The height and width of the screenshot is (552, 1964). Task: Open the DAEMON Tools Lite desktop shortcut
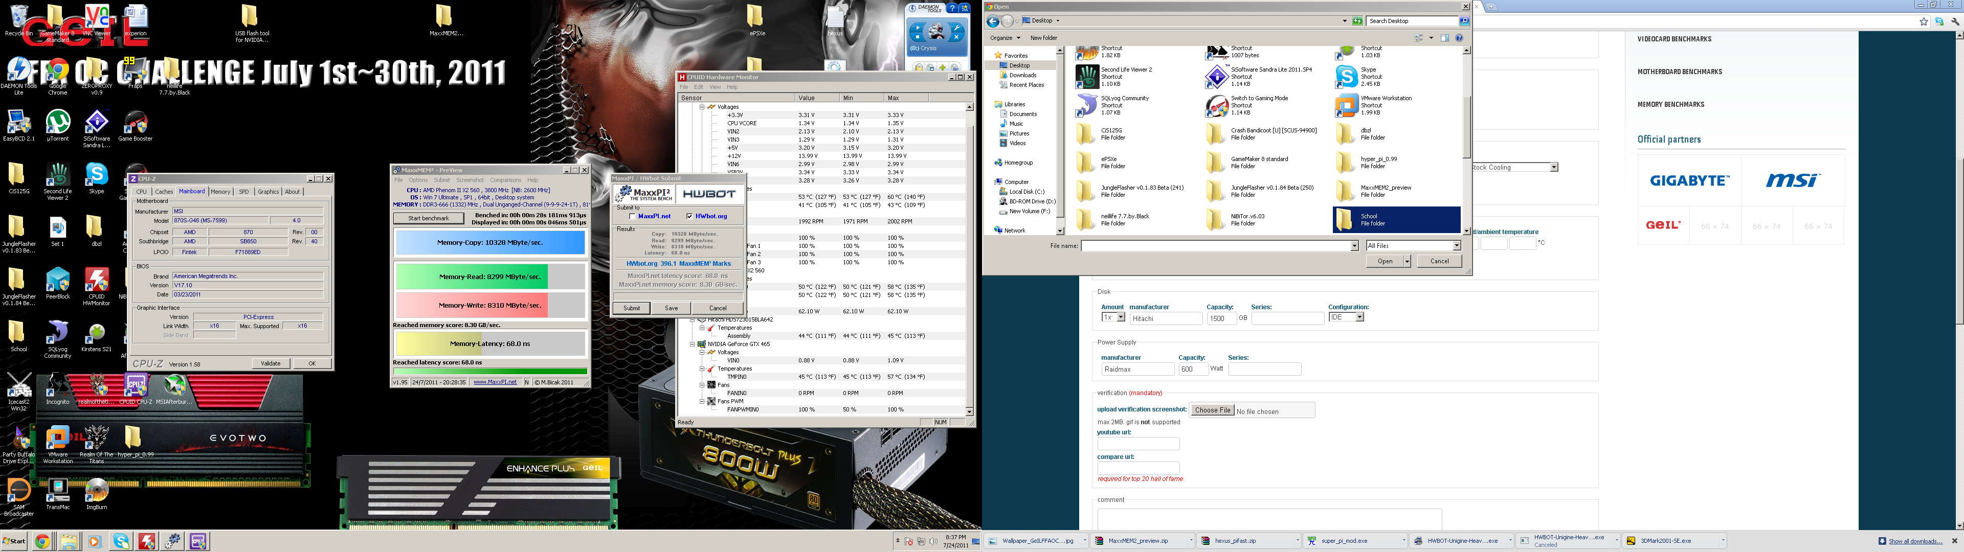coord(18,76)
